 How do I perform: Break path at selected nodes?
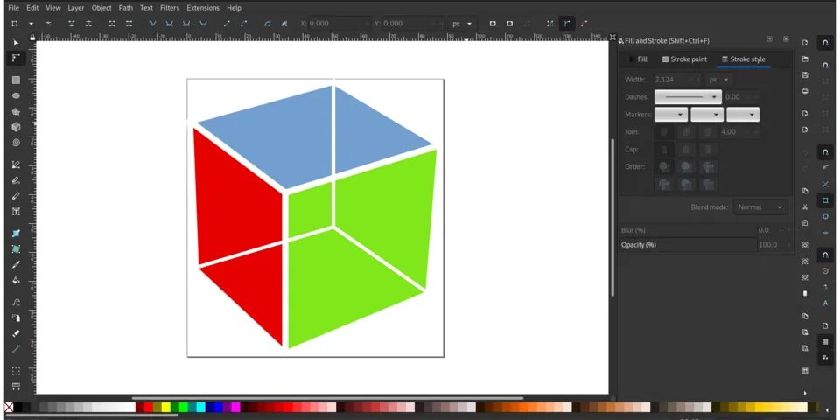(88, 24)
